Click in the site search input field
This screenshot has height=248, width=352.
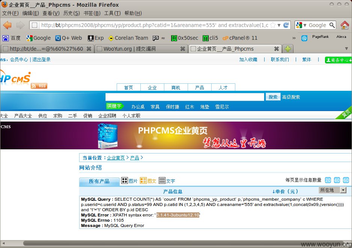coord(185,97)
